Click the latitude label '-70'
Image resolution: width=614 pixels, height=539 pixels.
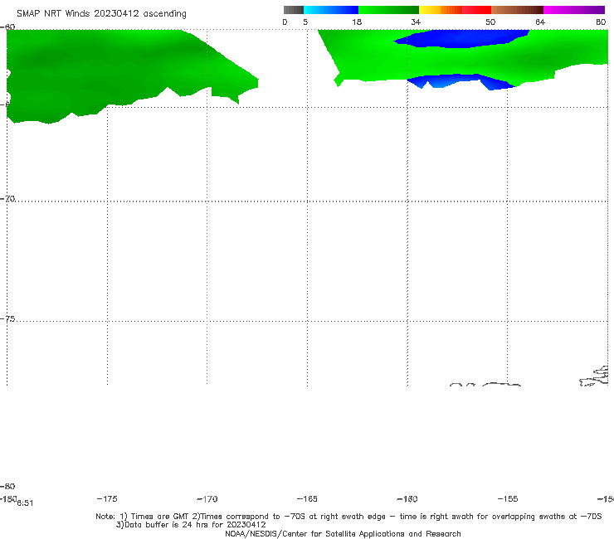click(7, 198)
